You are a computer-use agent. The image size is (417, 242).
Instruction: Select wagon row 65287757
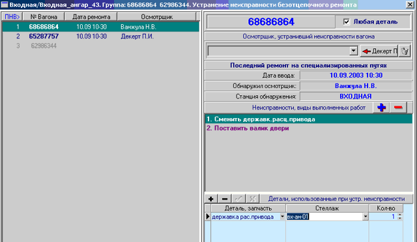coord(100,37)
